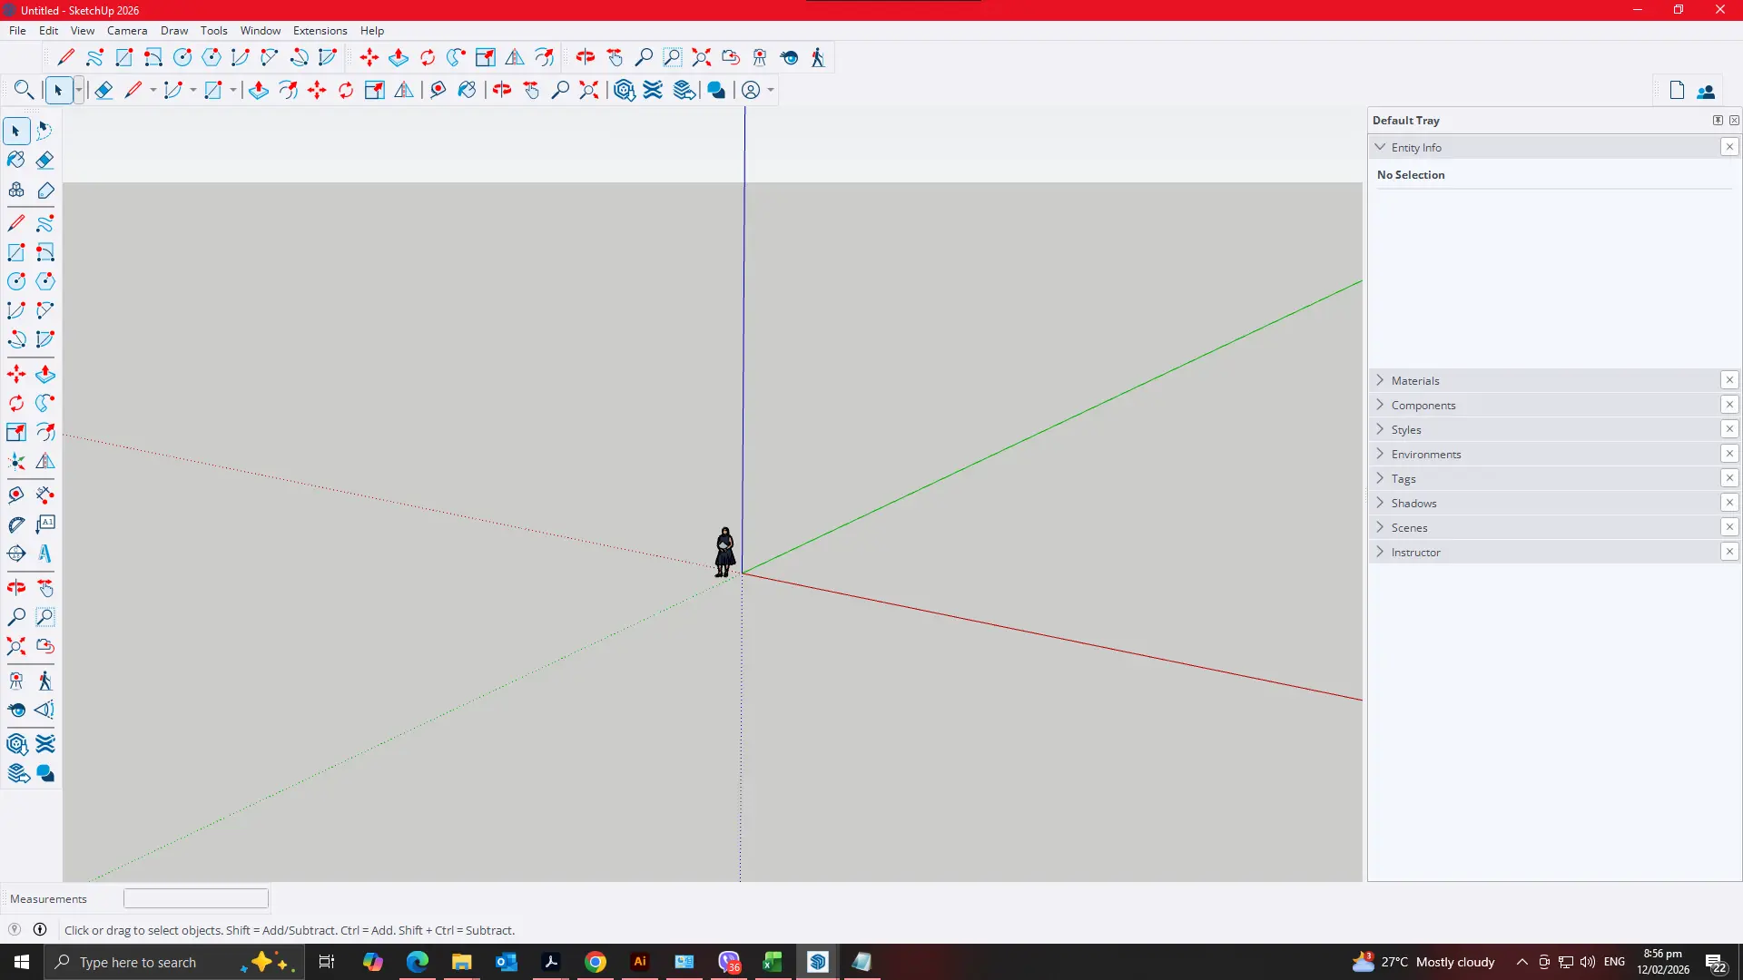The height and width of the screenshot is (980, 1743).
Task: Expand the Scenes panel
Action: click(x=1380, y=527)
